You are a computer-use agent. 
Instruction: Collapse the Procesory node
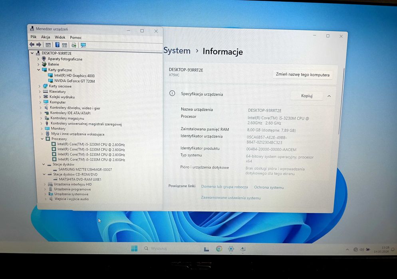[x=42, y=139]
